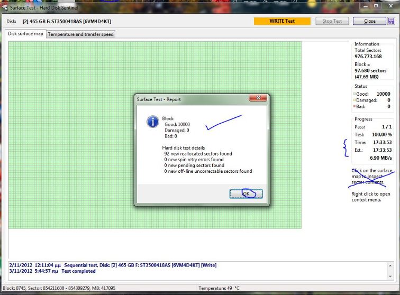Screen dimensions: 400x295
Task: Click 'Temperature: 49 °C' in status bar
Action: (x=219, y=288)
